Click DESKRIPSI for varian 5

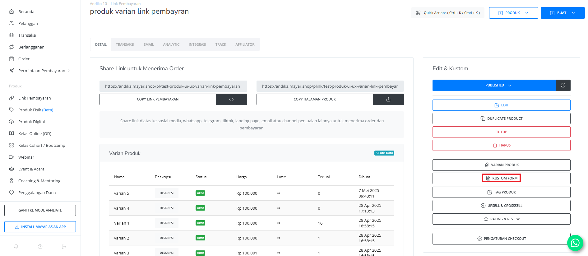[x=167, y=193]
